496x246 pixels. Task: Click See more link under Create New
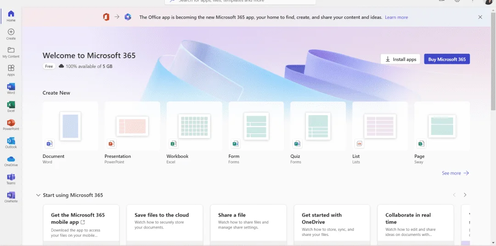pos(455,173)
